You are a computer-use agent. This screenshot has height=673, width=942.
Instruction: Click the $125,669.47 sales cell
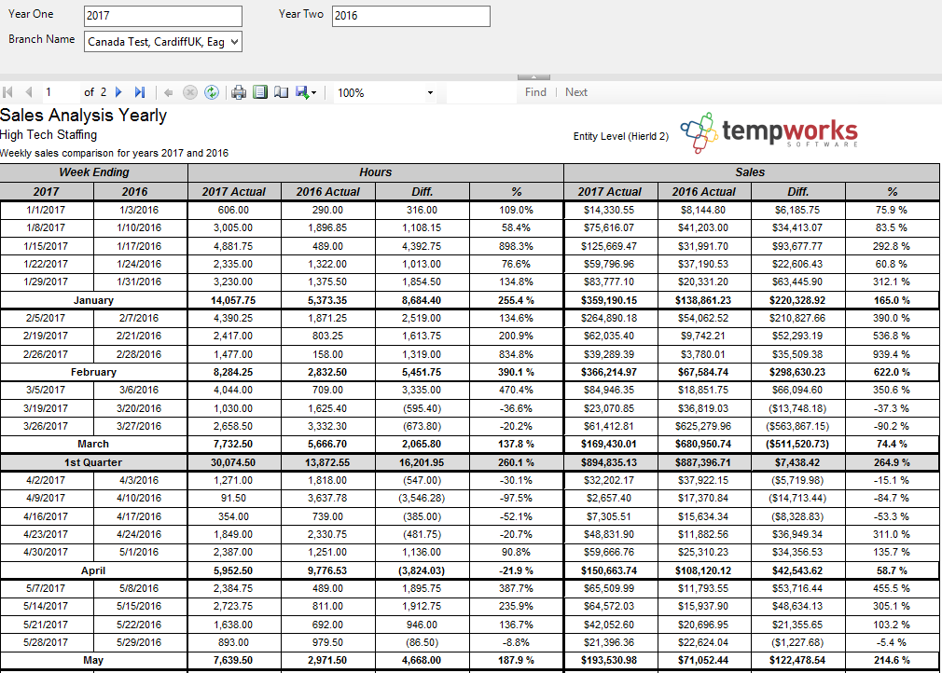pos(610,246)
